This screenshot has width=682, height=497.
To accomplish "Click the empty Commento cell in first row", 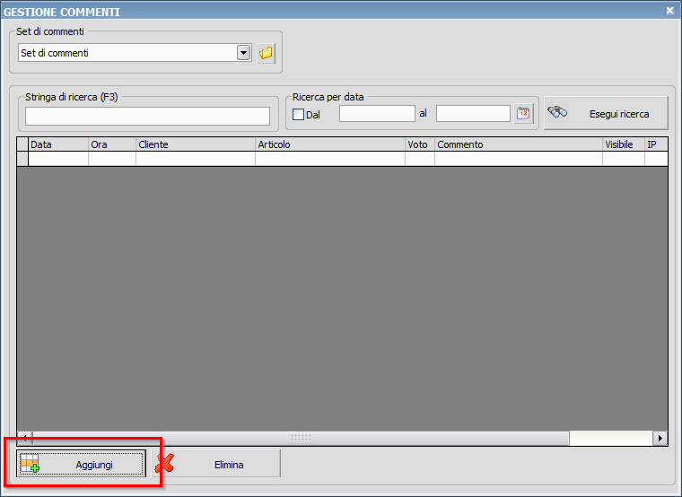I will (519, 159).
